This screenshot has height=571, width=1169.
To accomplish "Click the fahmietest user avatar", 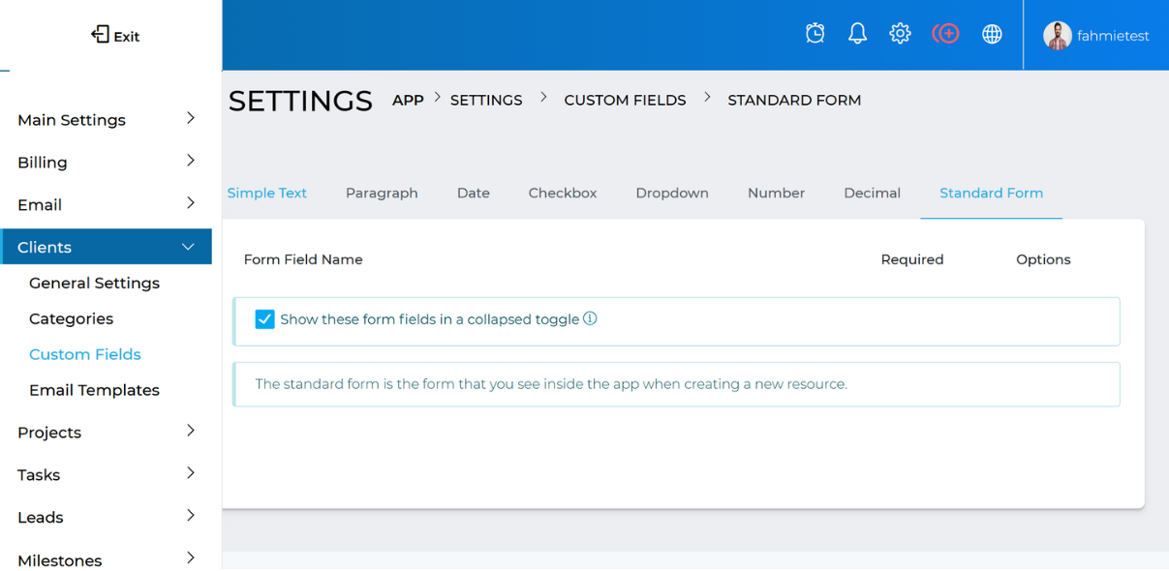I will [1058, 36].
